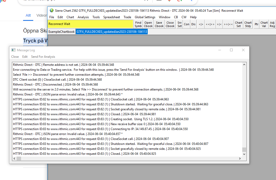This screenshot has height=180, width=276.
Task: Select the Allt tab in browser search
Action: 28,16
